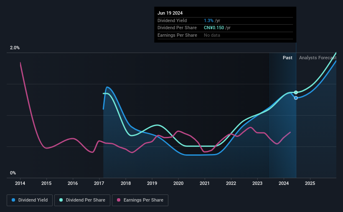The height and width of the screenshot is (212, 343).
Task: Click the tooltip Dividend Yield row label
Action: (x=172, y=20)
